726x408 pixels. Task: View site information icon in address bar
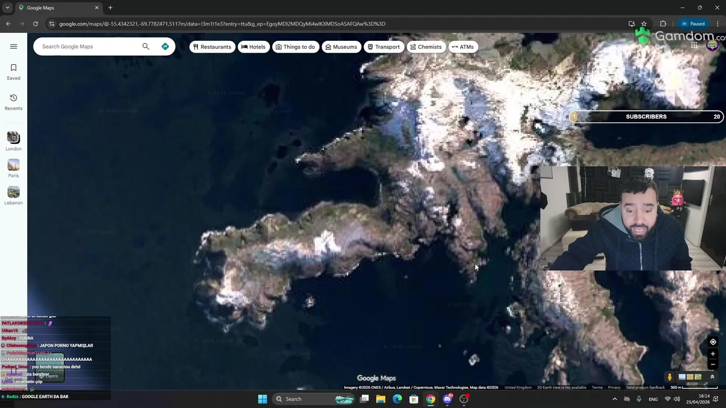click(x=52, y=24)
